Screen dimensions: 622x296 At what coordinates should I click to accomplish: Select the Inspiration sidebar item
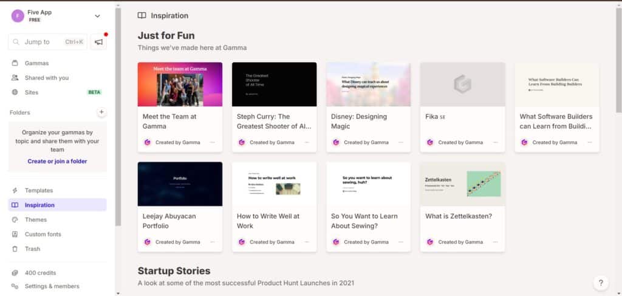pyautogui.click(x=58, y=205)
